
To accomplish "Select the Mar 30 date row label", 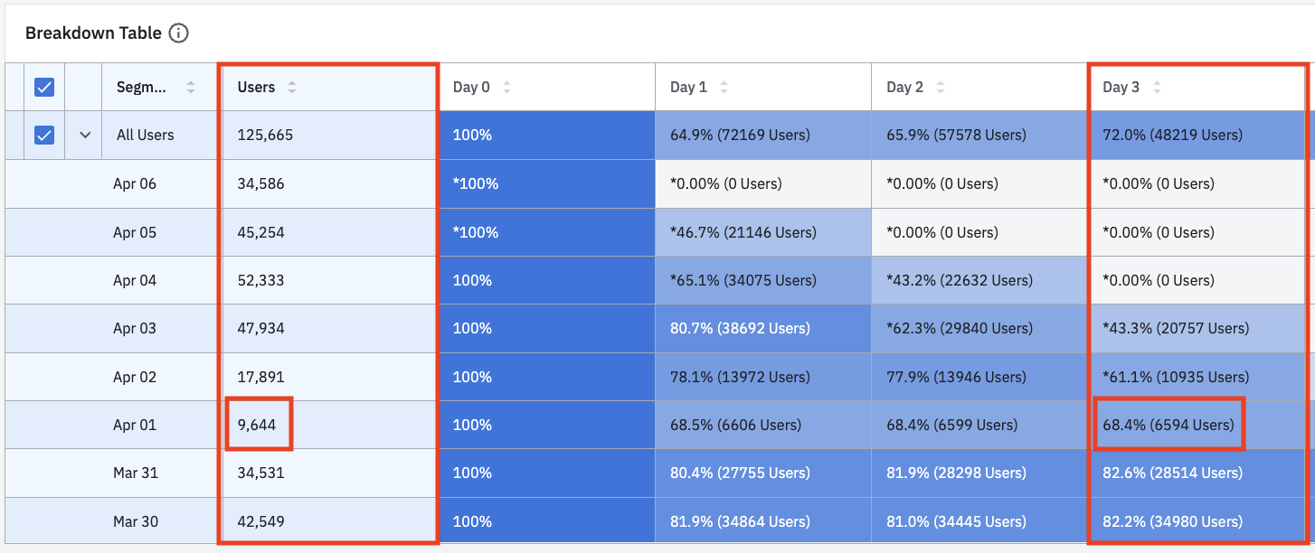I will coord(135,521).
